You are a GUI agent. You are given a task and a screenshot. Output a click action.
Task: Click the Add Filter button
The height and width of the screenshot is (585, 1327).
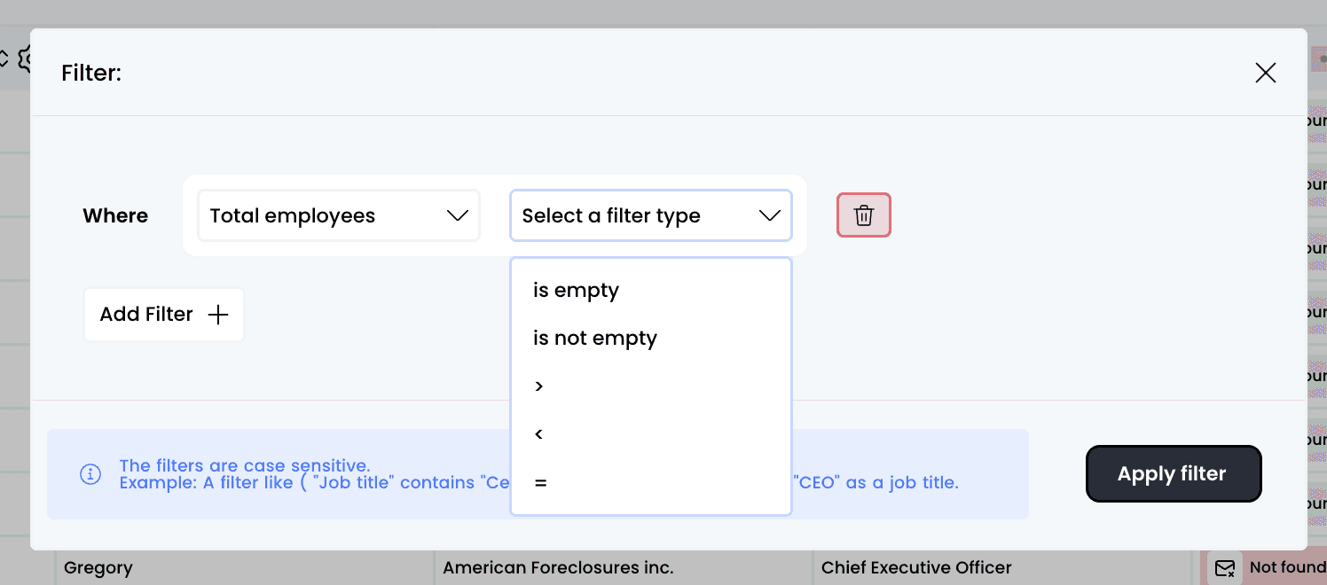click(x=164, y=315)
